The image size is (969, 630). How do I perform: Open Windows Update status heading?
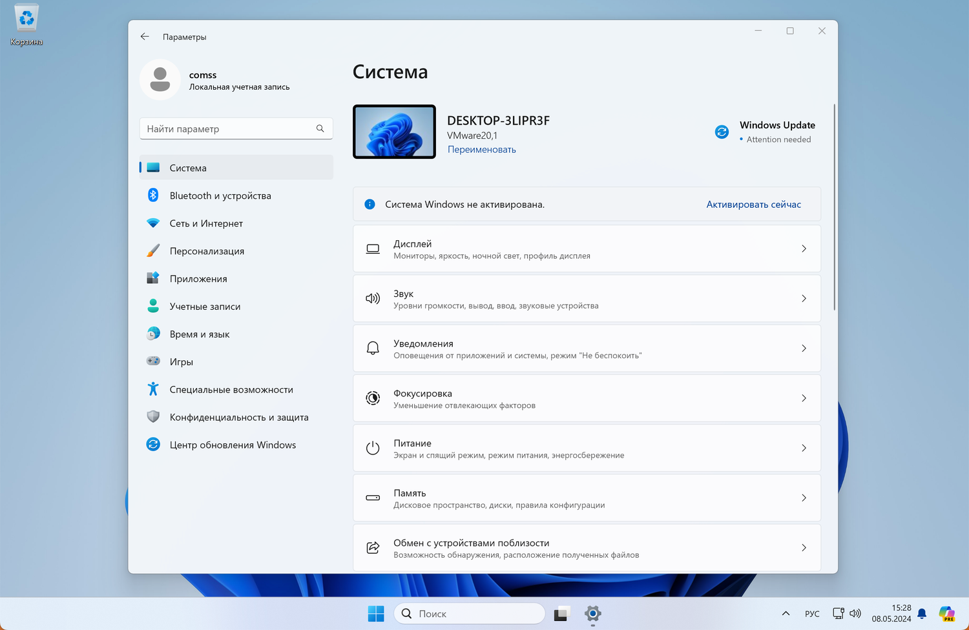point(777,125)
